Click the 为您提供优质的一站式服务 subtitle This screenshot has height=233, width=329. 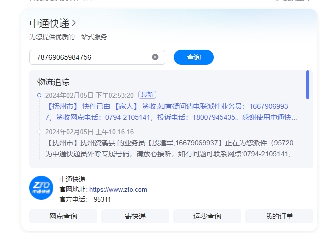pyautogui.click(x=68, y=37)
